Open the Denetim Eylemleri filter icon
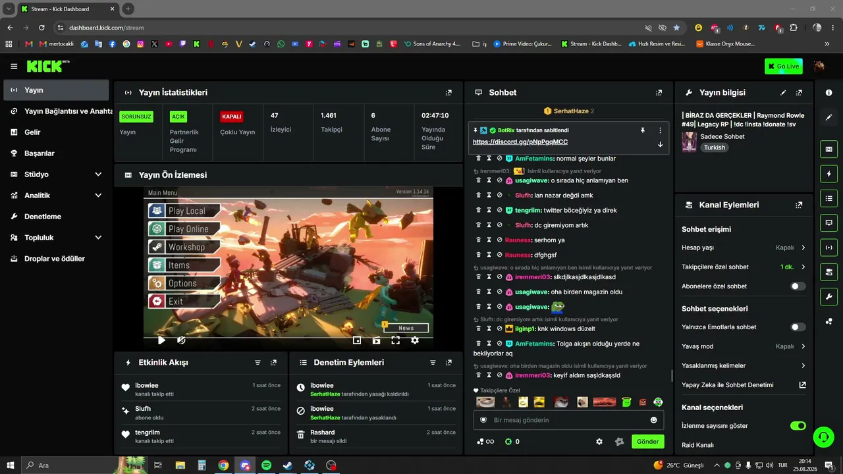This screenshot has height=474, width=843. pos(433,363)
